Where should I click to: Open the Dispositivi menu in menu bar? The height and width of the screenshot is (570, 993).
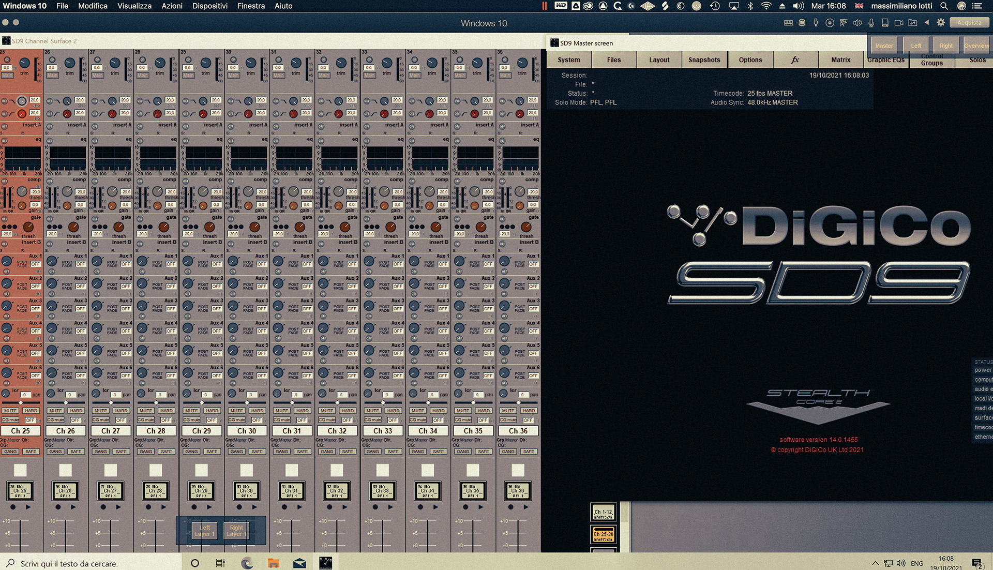[210, 6]
